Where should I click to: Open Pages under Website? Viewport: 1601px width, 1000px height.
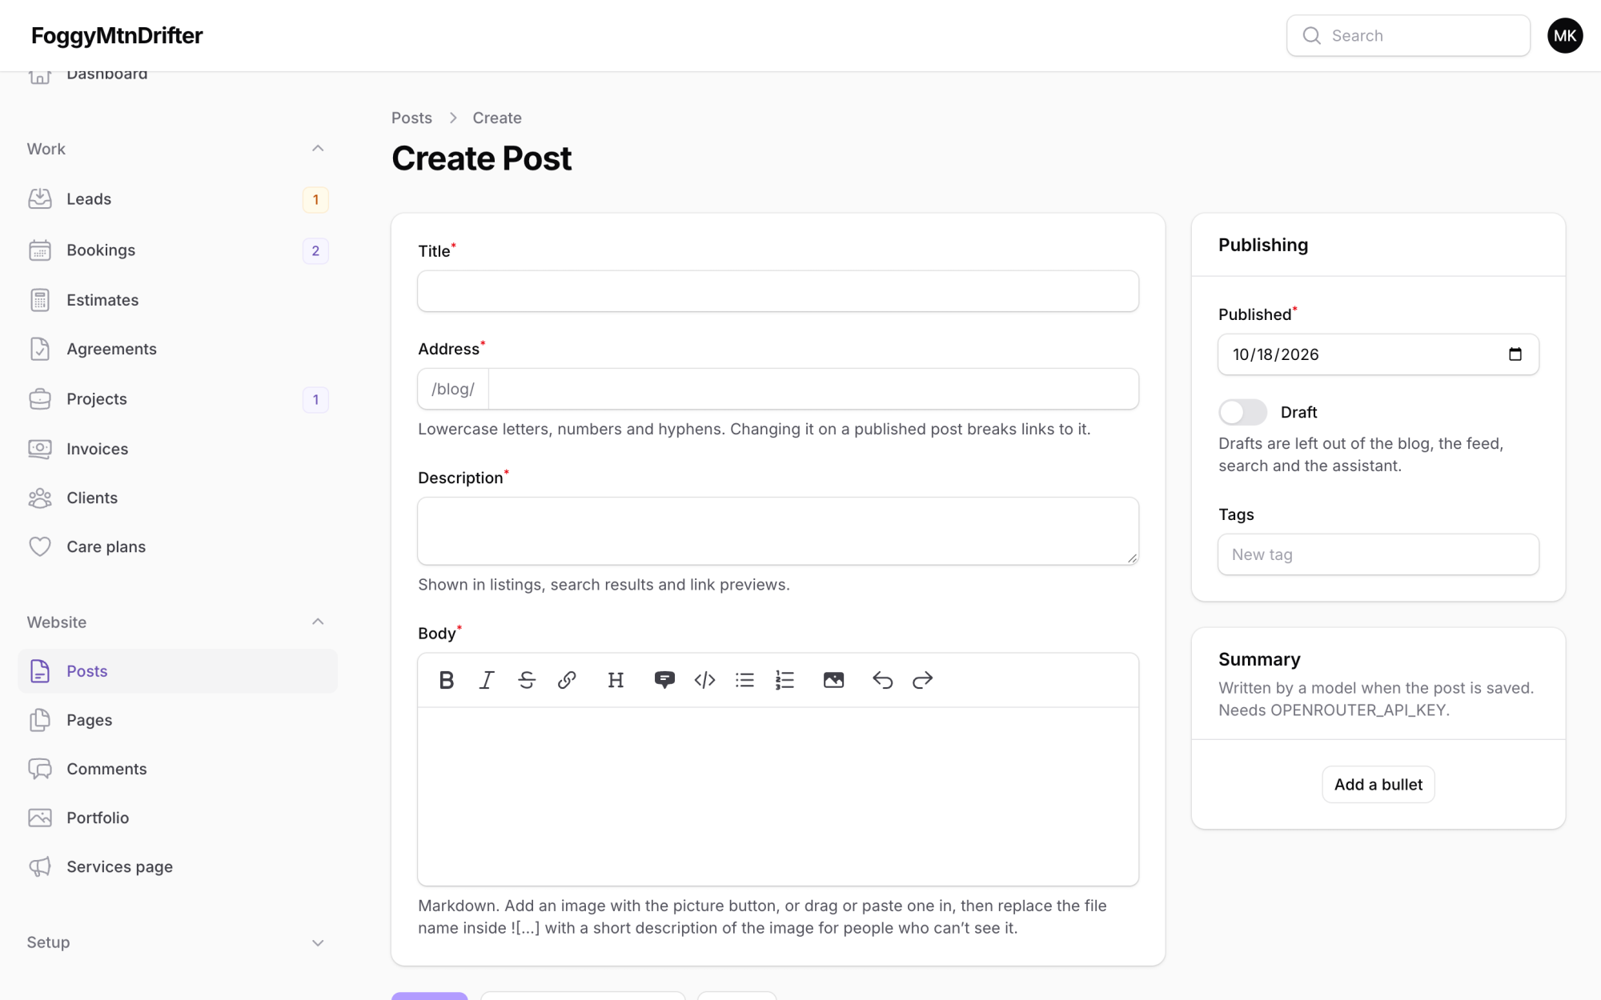coord(178,720)
